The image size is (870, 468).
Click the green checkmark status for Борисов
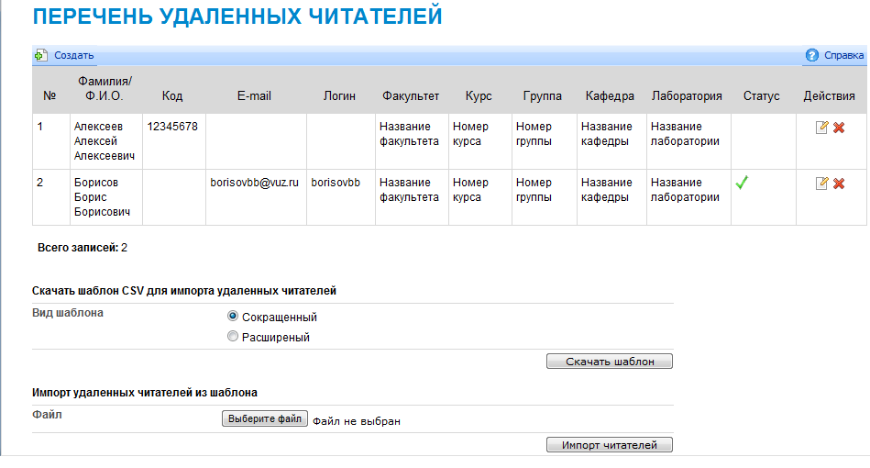[743, 183]
